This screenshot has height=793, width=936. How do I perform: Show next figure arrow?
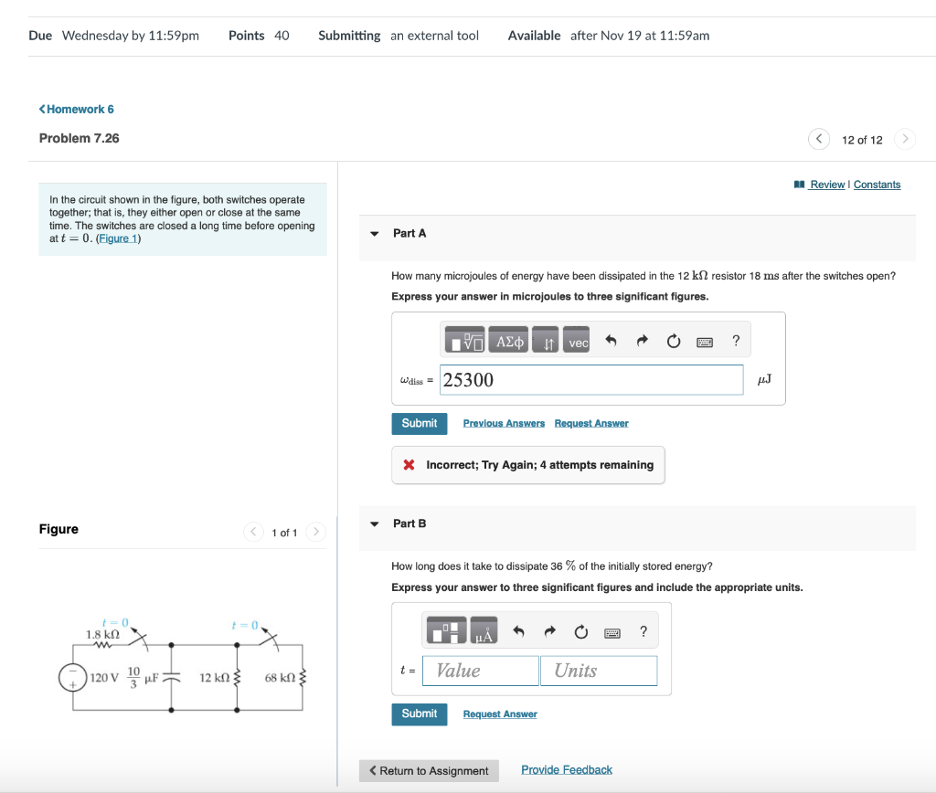pyautogui.click(x=315, y=532)
